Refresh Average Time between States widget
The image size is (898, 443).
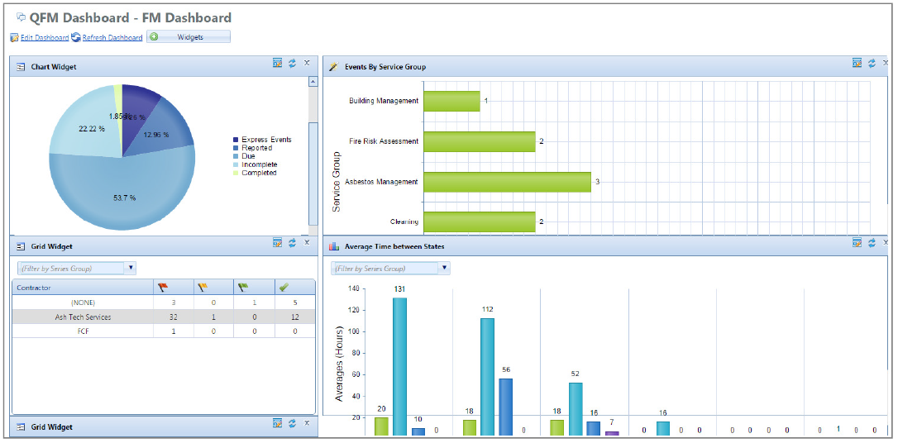tap(872, 243)
